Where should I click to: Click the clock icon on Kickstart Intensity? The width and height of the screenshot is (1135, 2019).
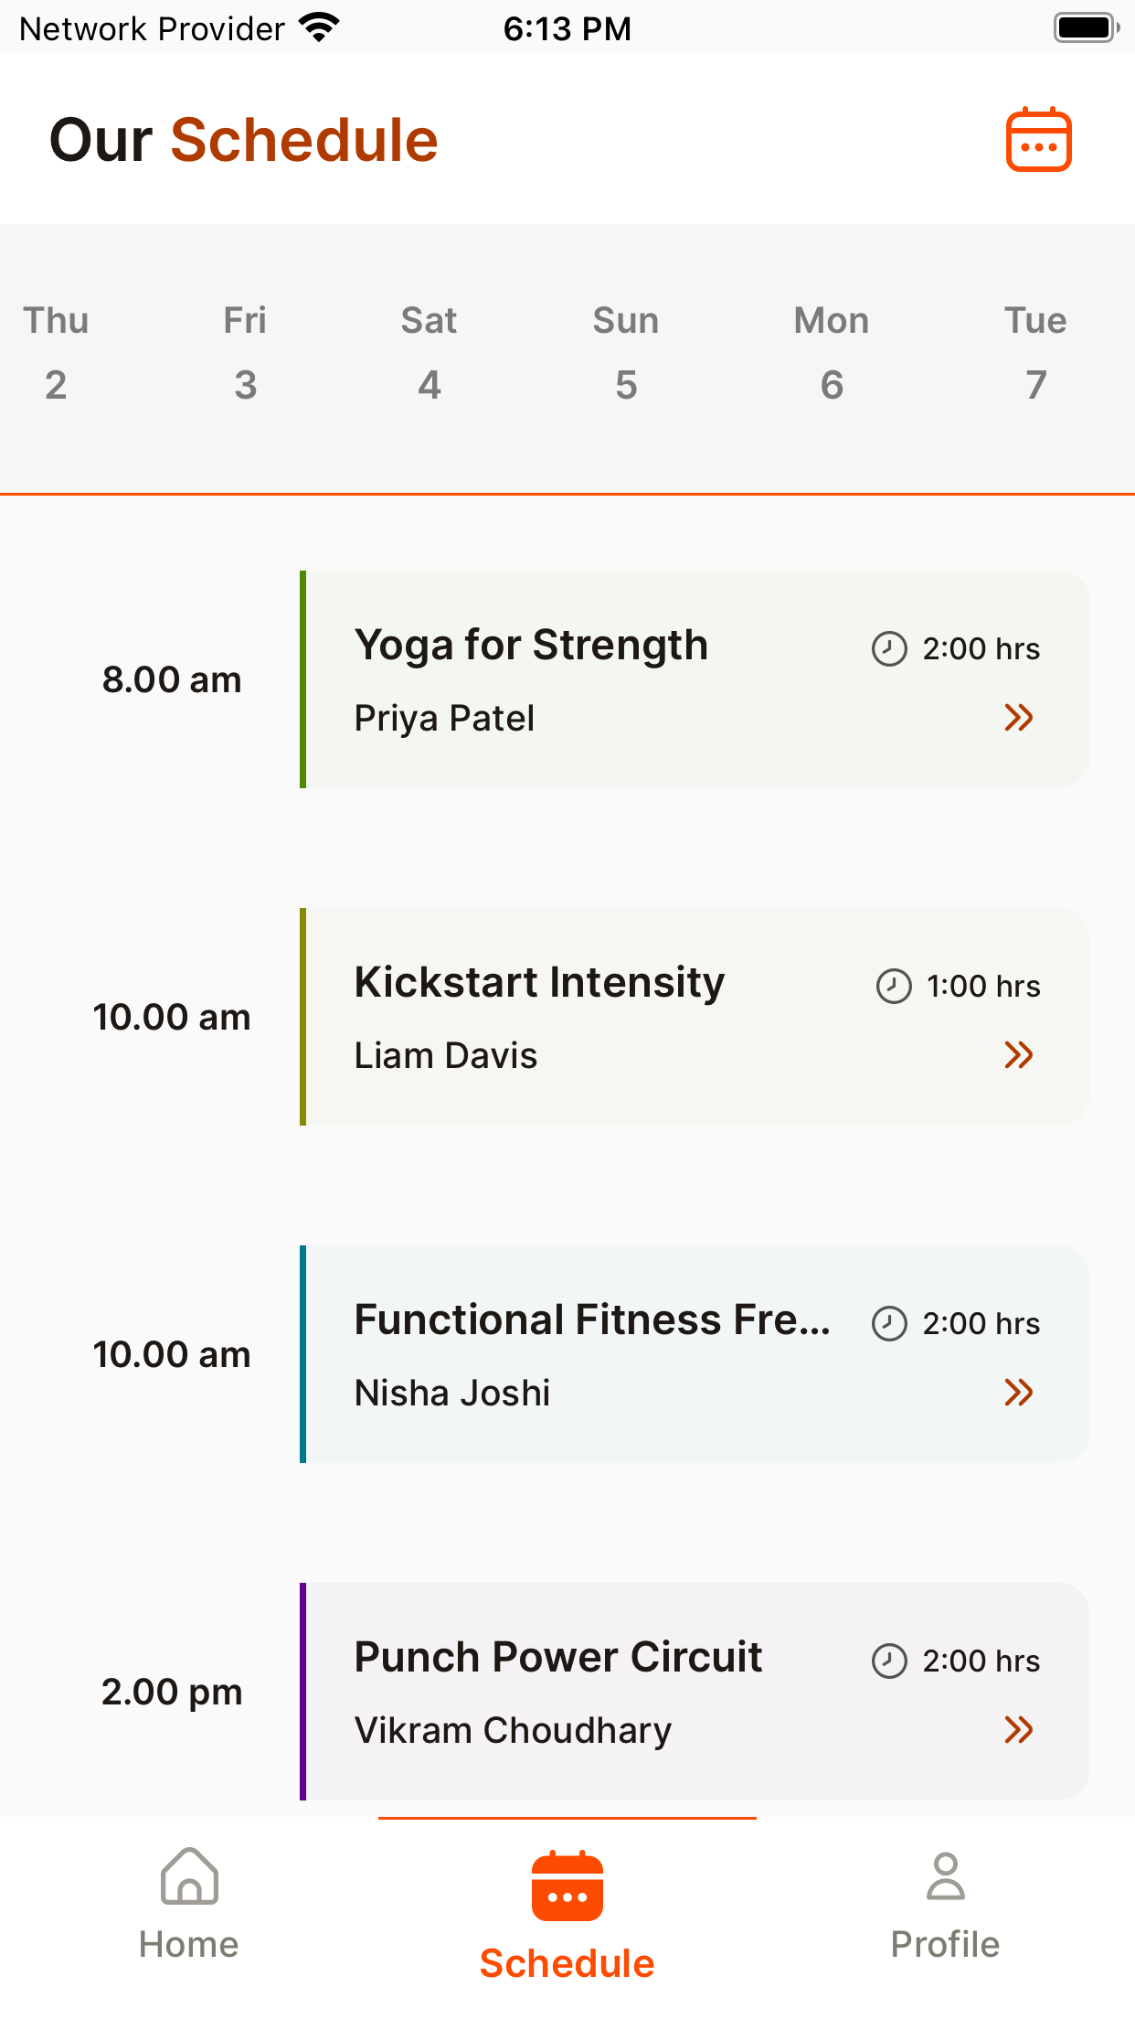tap(894, 987)
